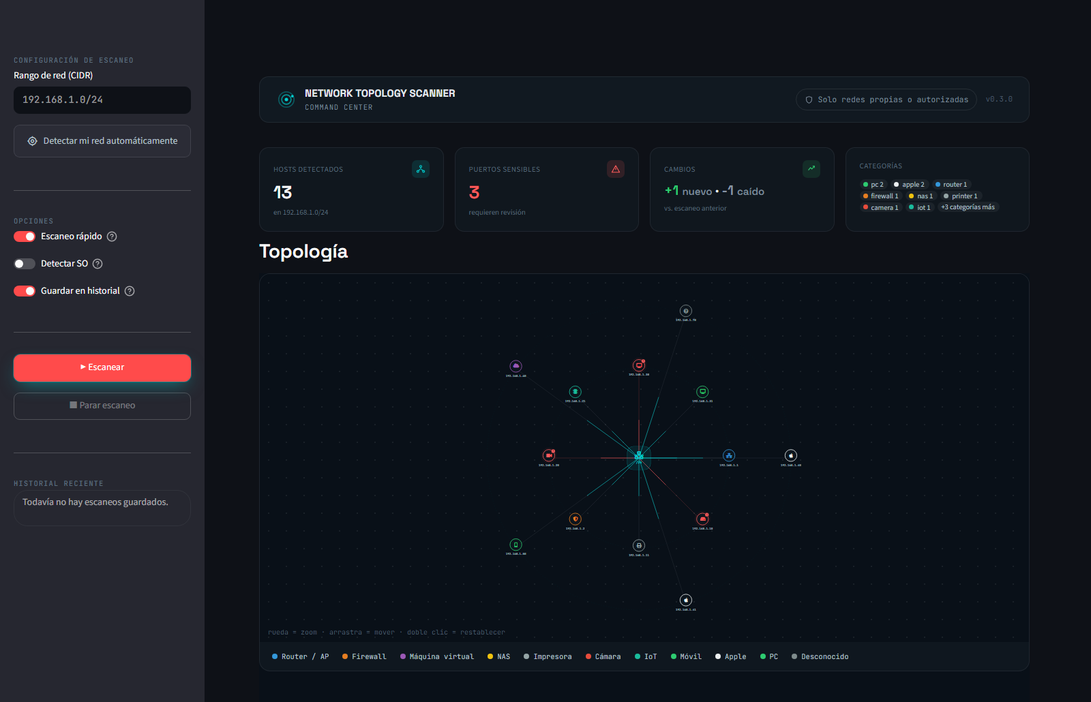Image resolution: width=1091 pixels, height=702 pixels.
Task: Start scan with the Escanear button
Action: [102, 367]
